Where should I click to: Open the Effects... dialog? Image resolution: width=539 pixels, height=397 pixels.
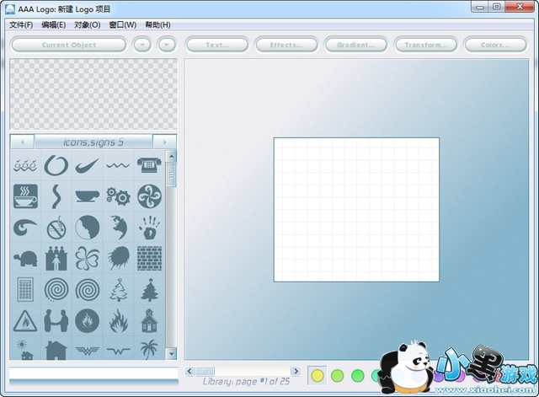(286, 45)
